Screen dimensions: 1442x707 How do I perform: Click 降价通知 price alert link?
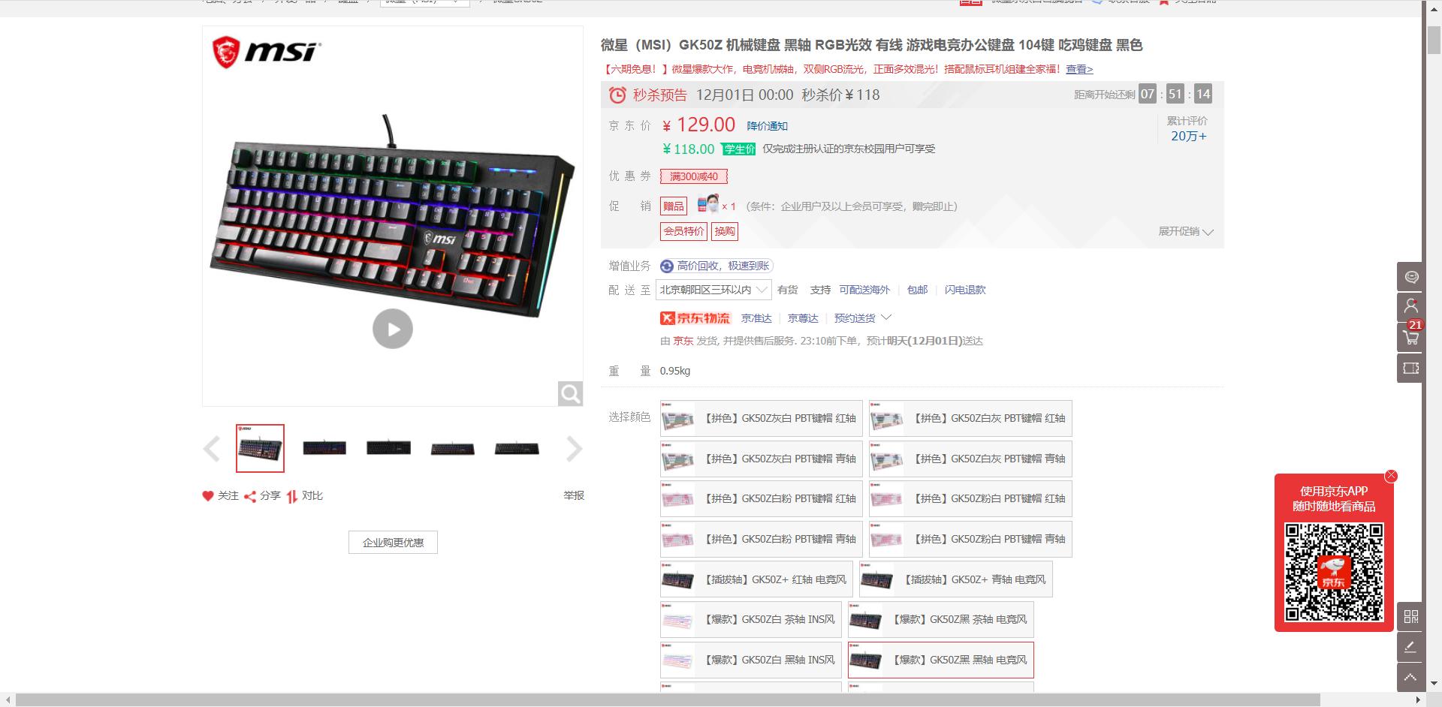767,126
